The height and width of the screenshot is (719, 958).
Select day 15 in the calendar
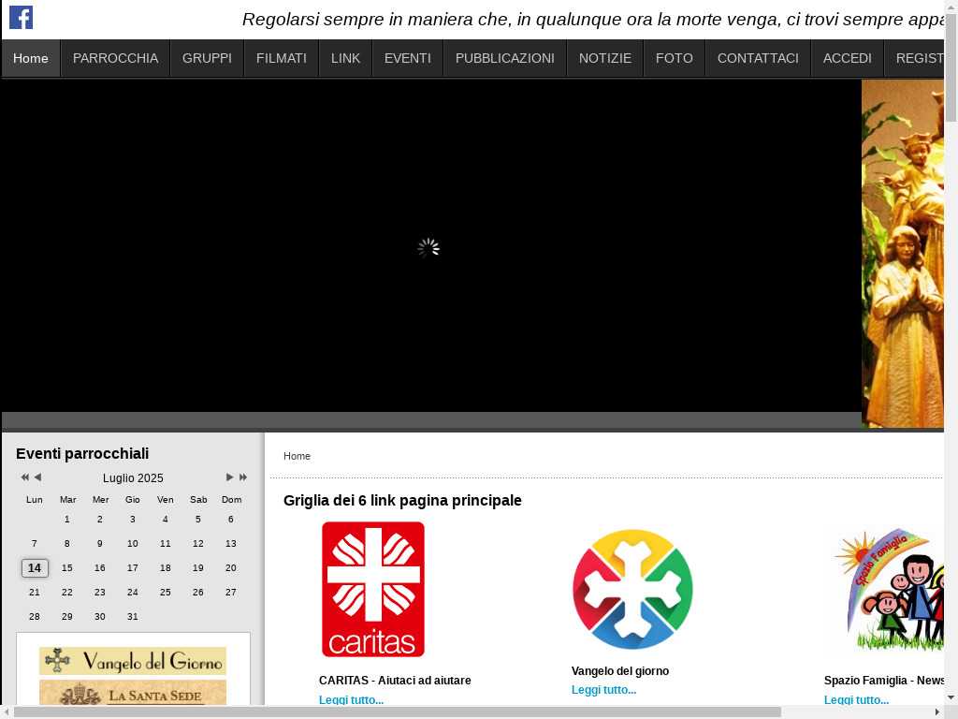coord(67,568)
